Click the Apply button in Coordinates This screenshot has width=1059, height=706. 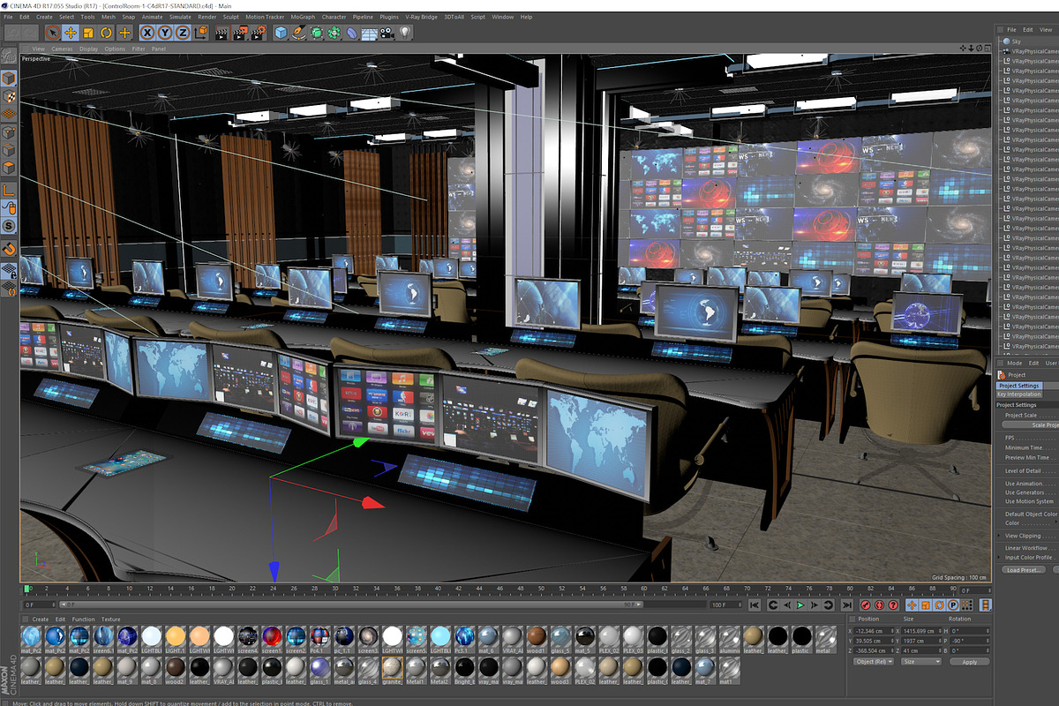coord(970,661)
